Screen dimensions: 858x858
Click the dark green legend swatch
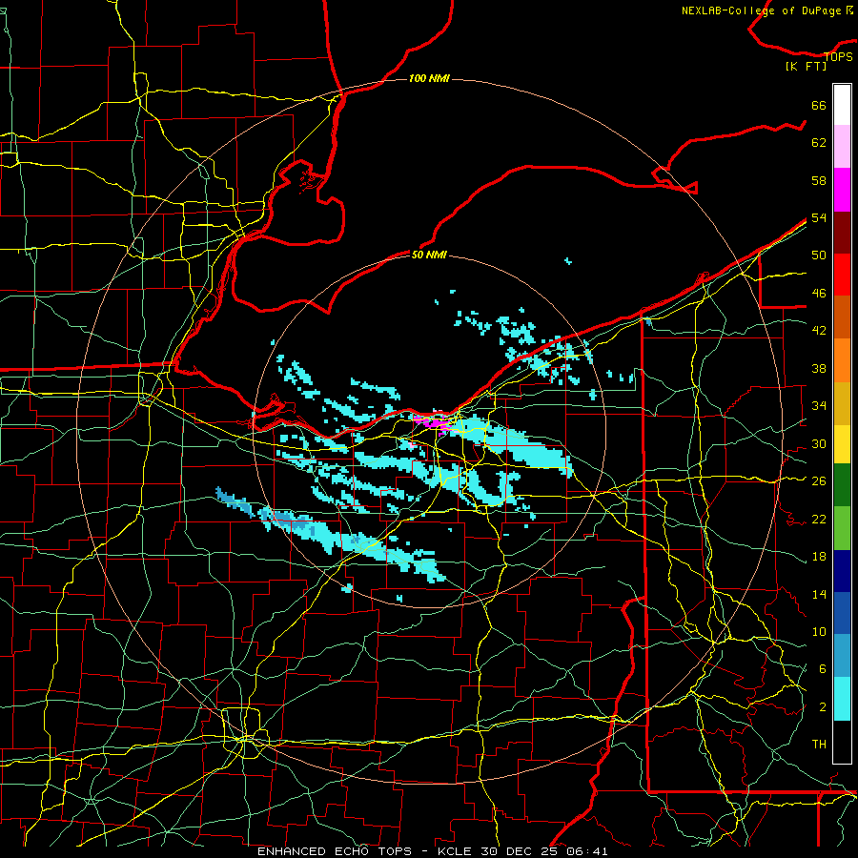pos(842,485)
